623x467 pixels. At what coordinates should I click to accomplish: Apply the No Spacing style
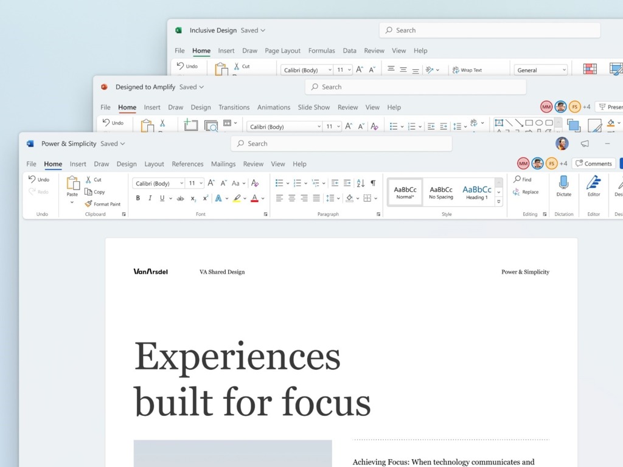[x=441, y=192]
